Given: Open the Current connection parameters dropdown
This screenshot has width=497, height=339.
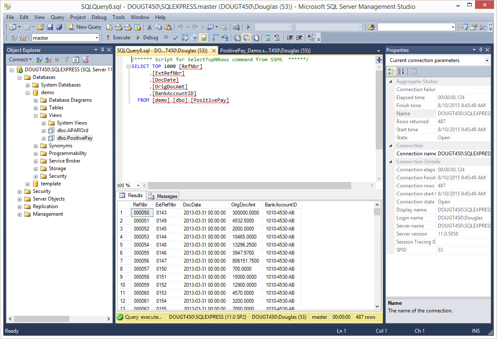Looking at the screenshot, I should click(x=487, y=60).
